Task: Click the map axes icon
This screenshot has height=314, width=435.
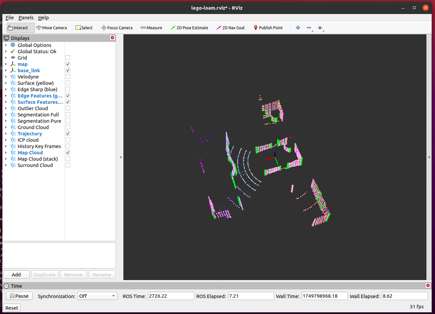Action: tap(13, 64)
